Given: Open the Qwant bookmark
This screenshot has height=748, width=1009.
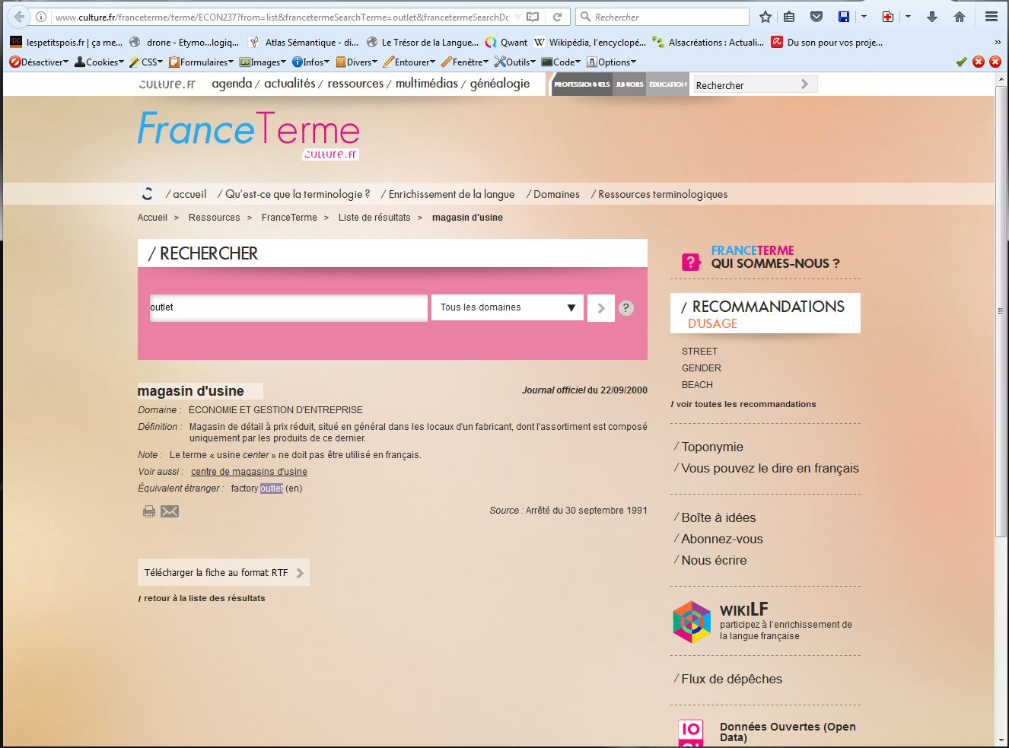Looking at the screenshot, I should (506, 43).
